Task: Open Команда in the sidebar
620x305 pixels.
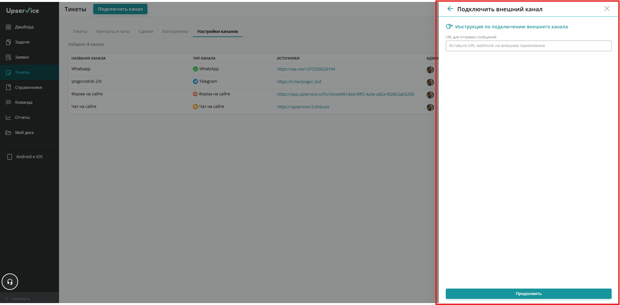Action: click(24, 102)
